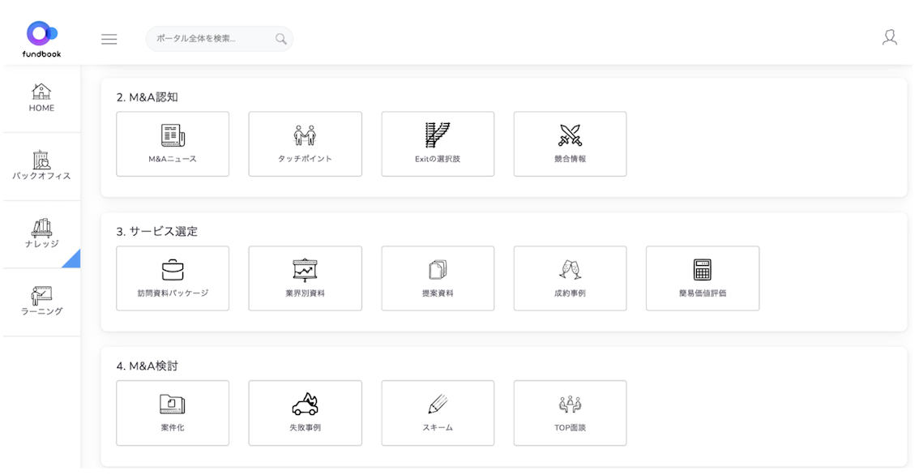Open the user profile icon
Viewport: 919px width, 475px height.
890,38
